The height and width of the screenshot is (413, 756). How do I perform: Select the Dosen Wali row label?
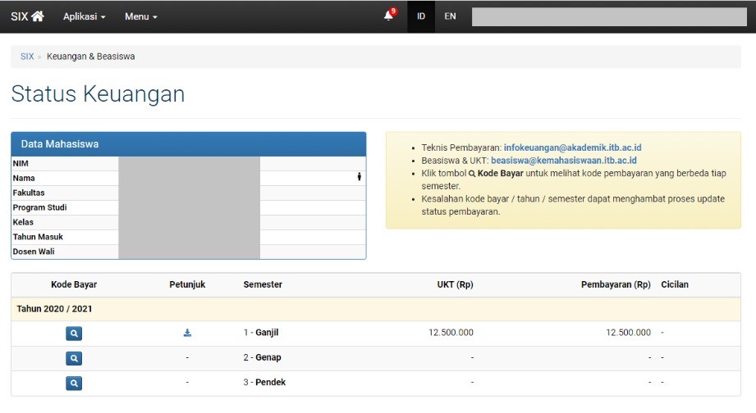pyautogui.click(x=34, y=252)
